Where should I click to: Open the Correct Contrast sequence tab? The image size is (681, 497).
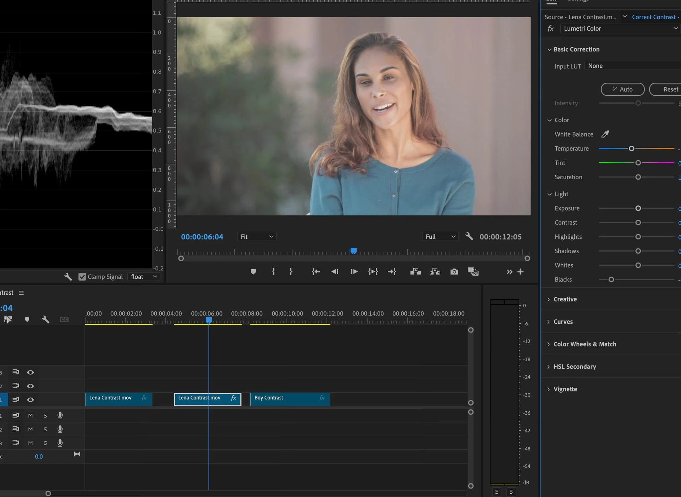(x=653, y=17)
